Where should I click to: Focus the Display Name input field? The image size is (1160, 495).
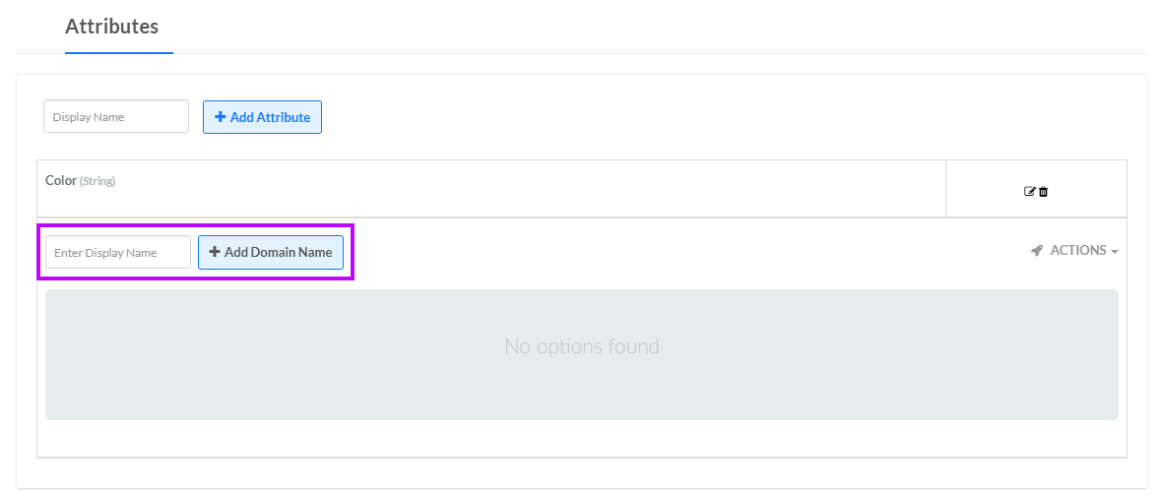tap(116, 116)
